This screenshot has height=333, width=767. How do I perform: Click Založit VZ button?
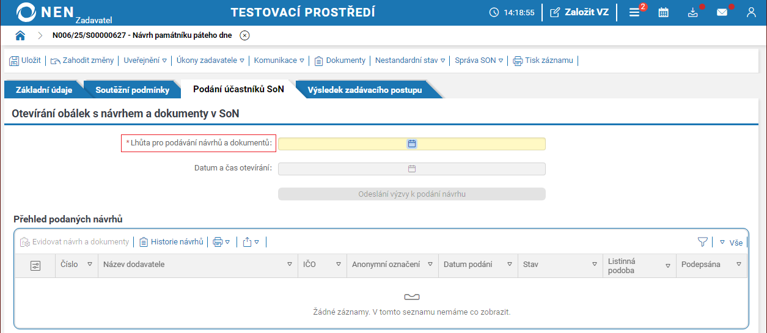click(x=579, y=12)
